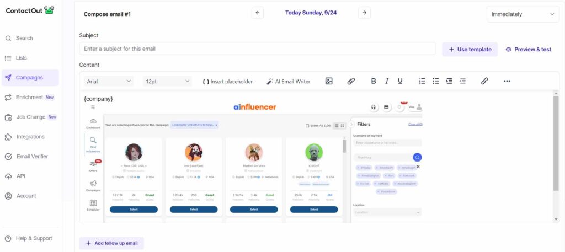This screenshot has width=565, height=252.
Task: Click the Campaigns paper plane icon
Action: pyautogui.click(x=8, y=78)
